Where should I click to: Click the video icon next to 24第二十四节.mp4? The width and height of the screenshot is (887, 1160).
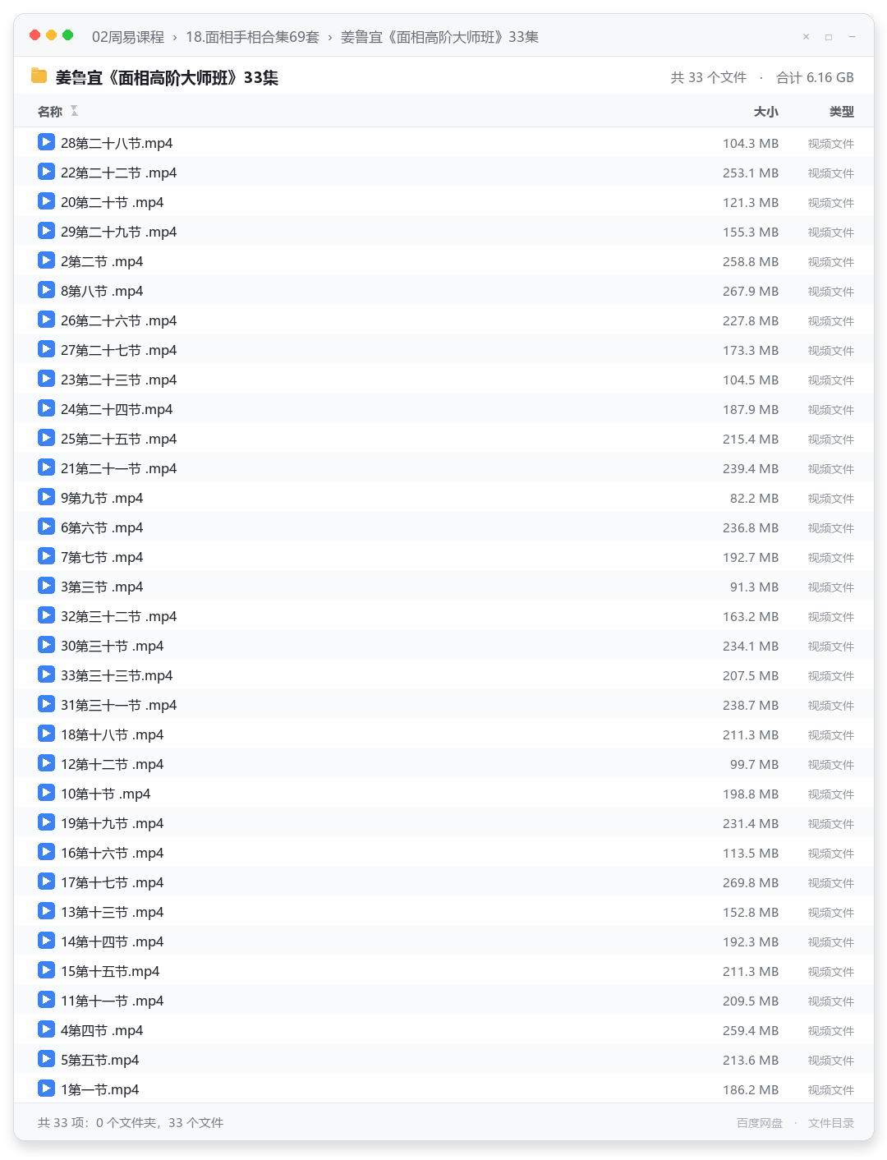click(x=46, y=408)
